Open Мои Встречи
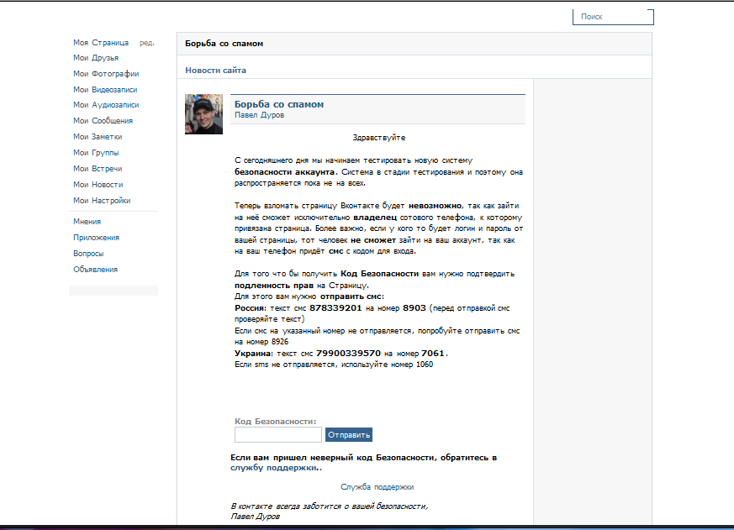This screenshot has height=530, width=734. pyautogui.click(x=98, y=168)
